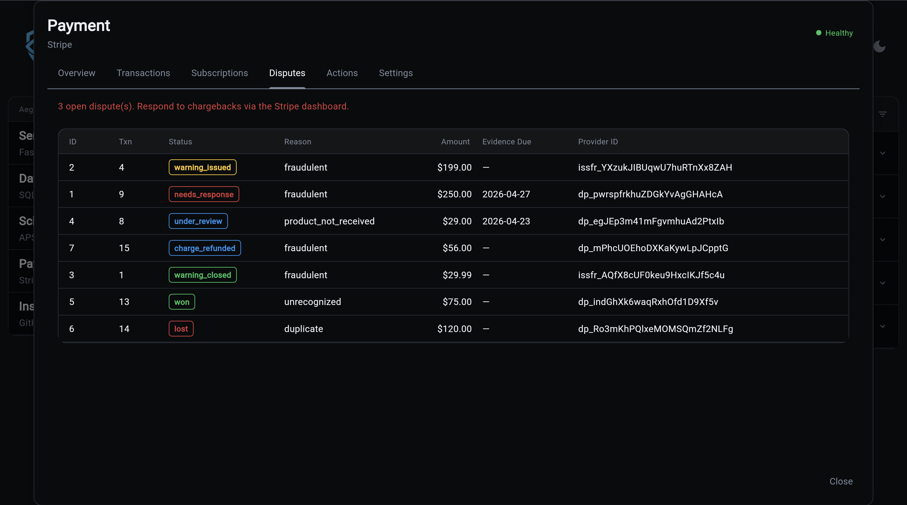Switch to the Transactions tab
Viewport: 907px width, 505px height.
(x=143, y=73)
